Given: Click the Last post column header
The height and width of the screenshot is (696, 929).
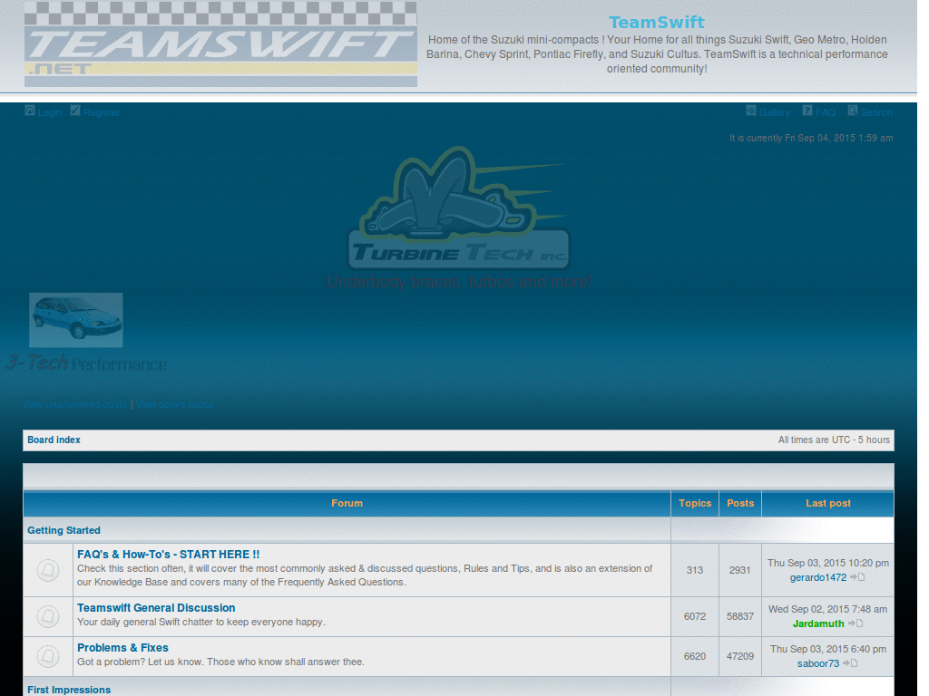Looking at the screenshot, I should 828,503.
